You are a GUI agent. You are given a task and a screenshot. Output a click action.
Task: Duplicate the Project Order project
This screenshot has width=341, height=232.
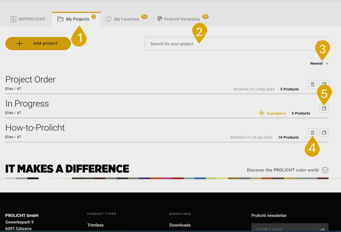[324, 84]
